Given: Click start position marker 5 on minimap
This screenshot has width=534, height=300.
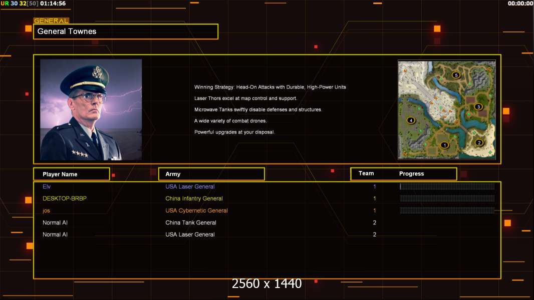Looking at the screenshot, I should point(456,75).
